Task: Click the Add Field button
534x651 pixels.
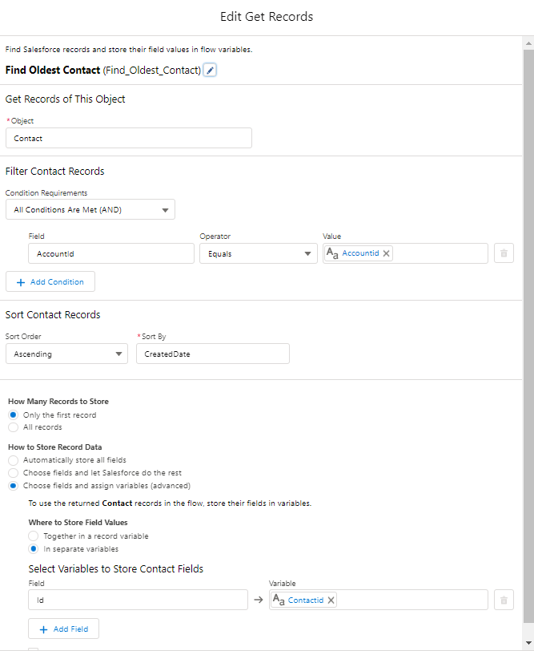Action: (x=63, y=629)
